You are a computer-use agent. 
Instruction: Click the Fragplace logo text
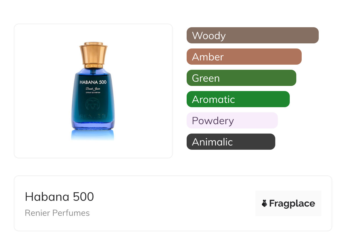click(292, 203)
